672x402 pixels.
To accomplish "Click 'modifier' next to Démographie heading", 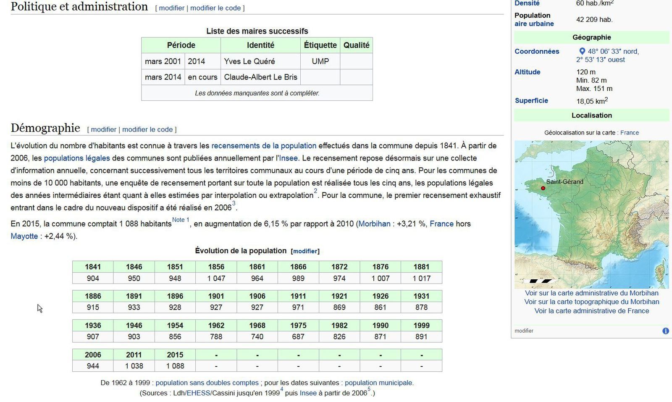I will click(x=103, y=129).
